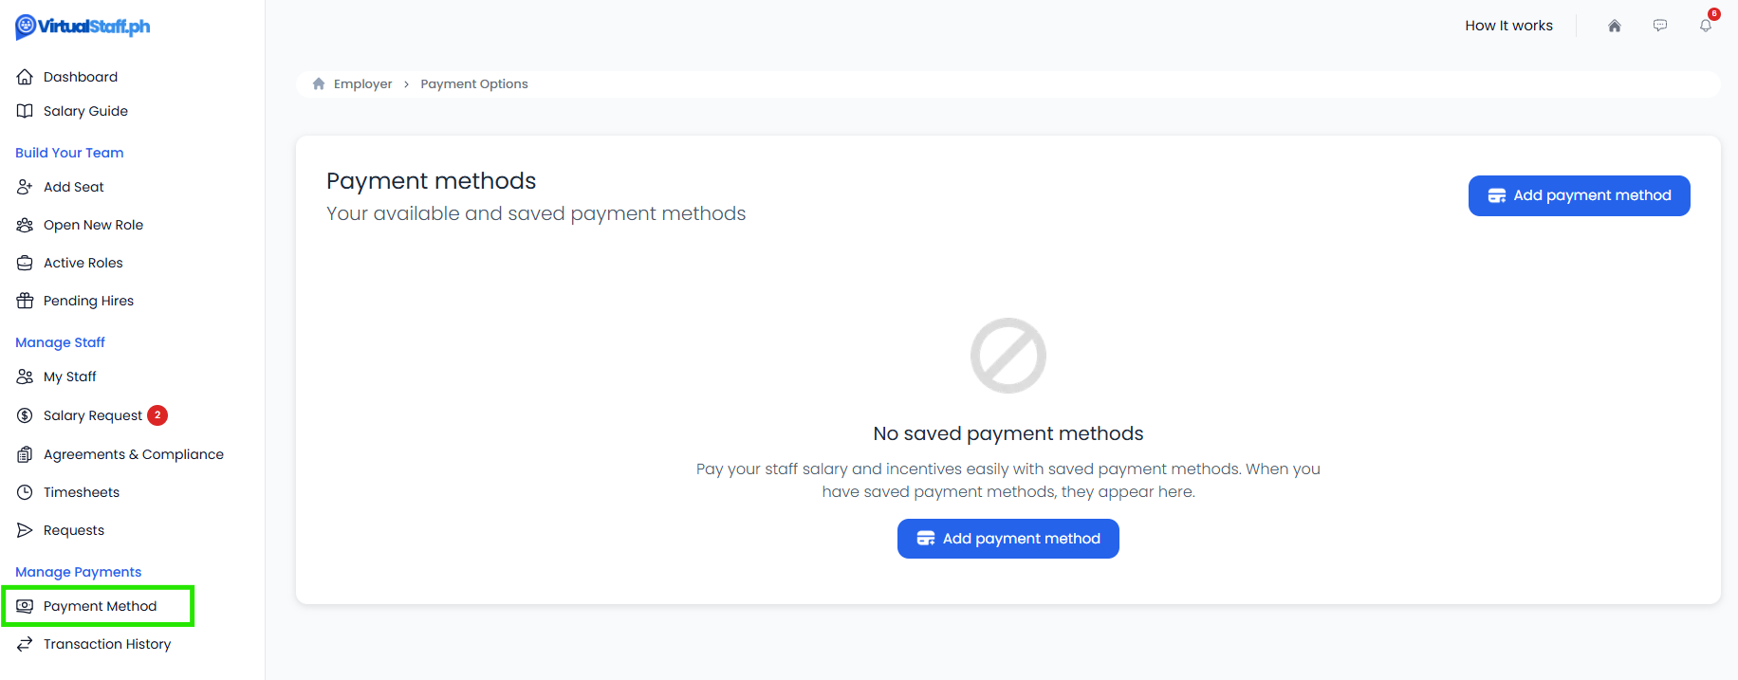Click the home icon in top bar
Image resolution: width=1738 pixels, height=680 pixels.
point(1614,26)
